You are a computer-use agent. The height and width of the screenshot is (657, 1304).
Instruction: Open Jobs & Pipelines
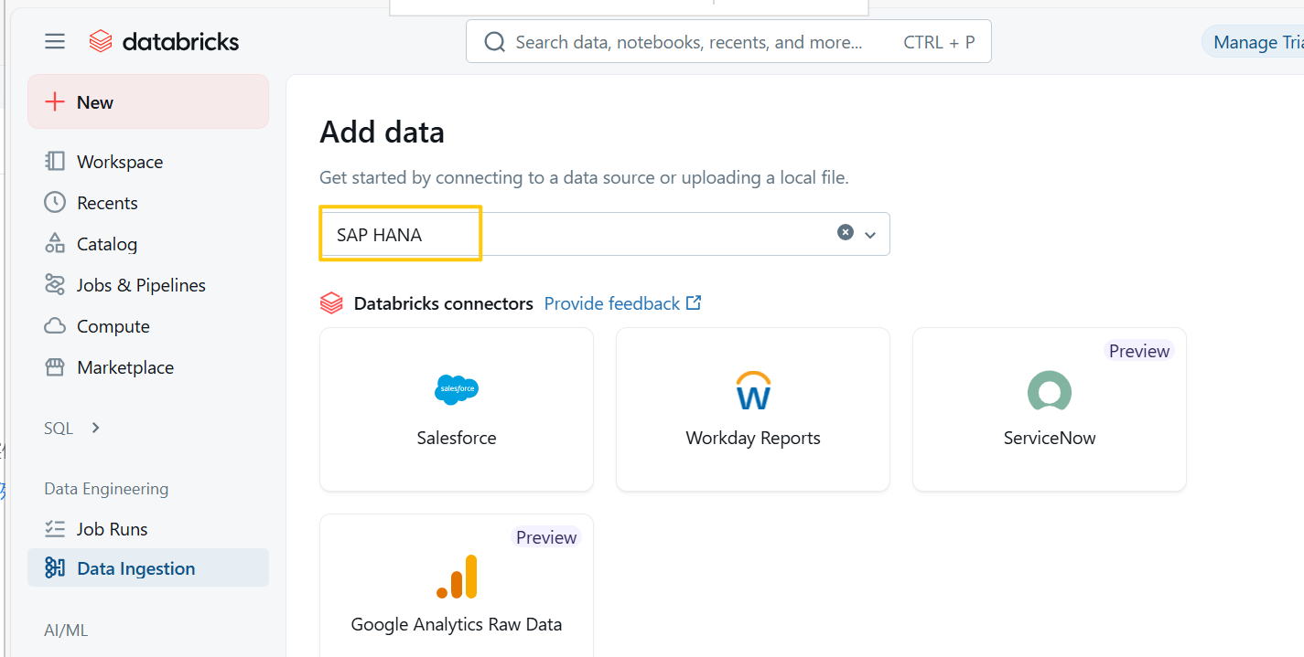[x=141, y=285]
